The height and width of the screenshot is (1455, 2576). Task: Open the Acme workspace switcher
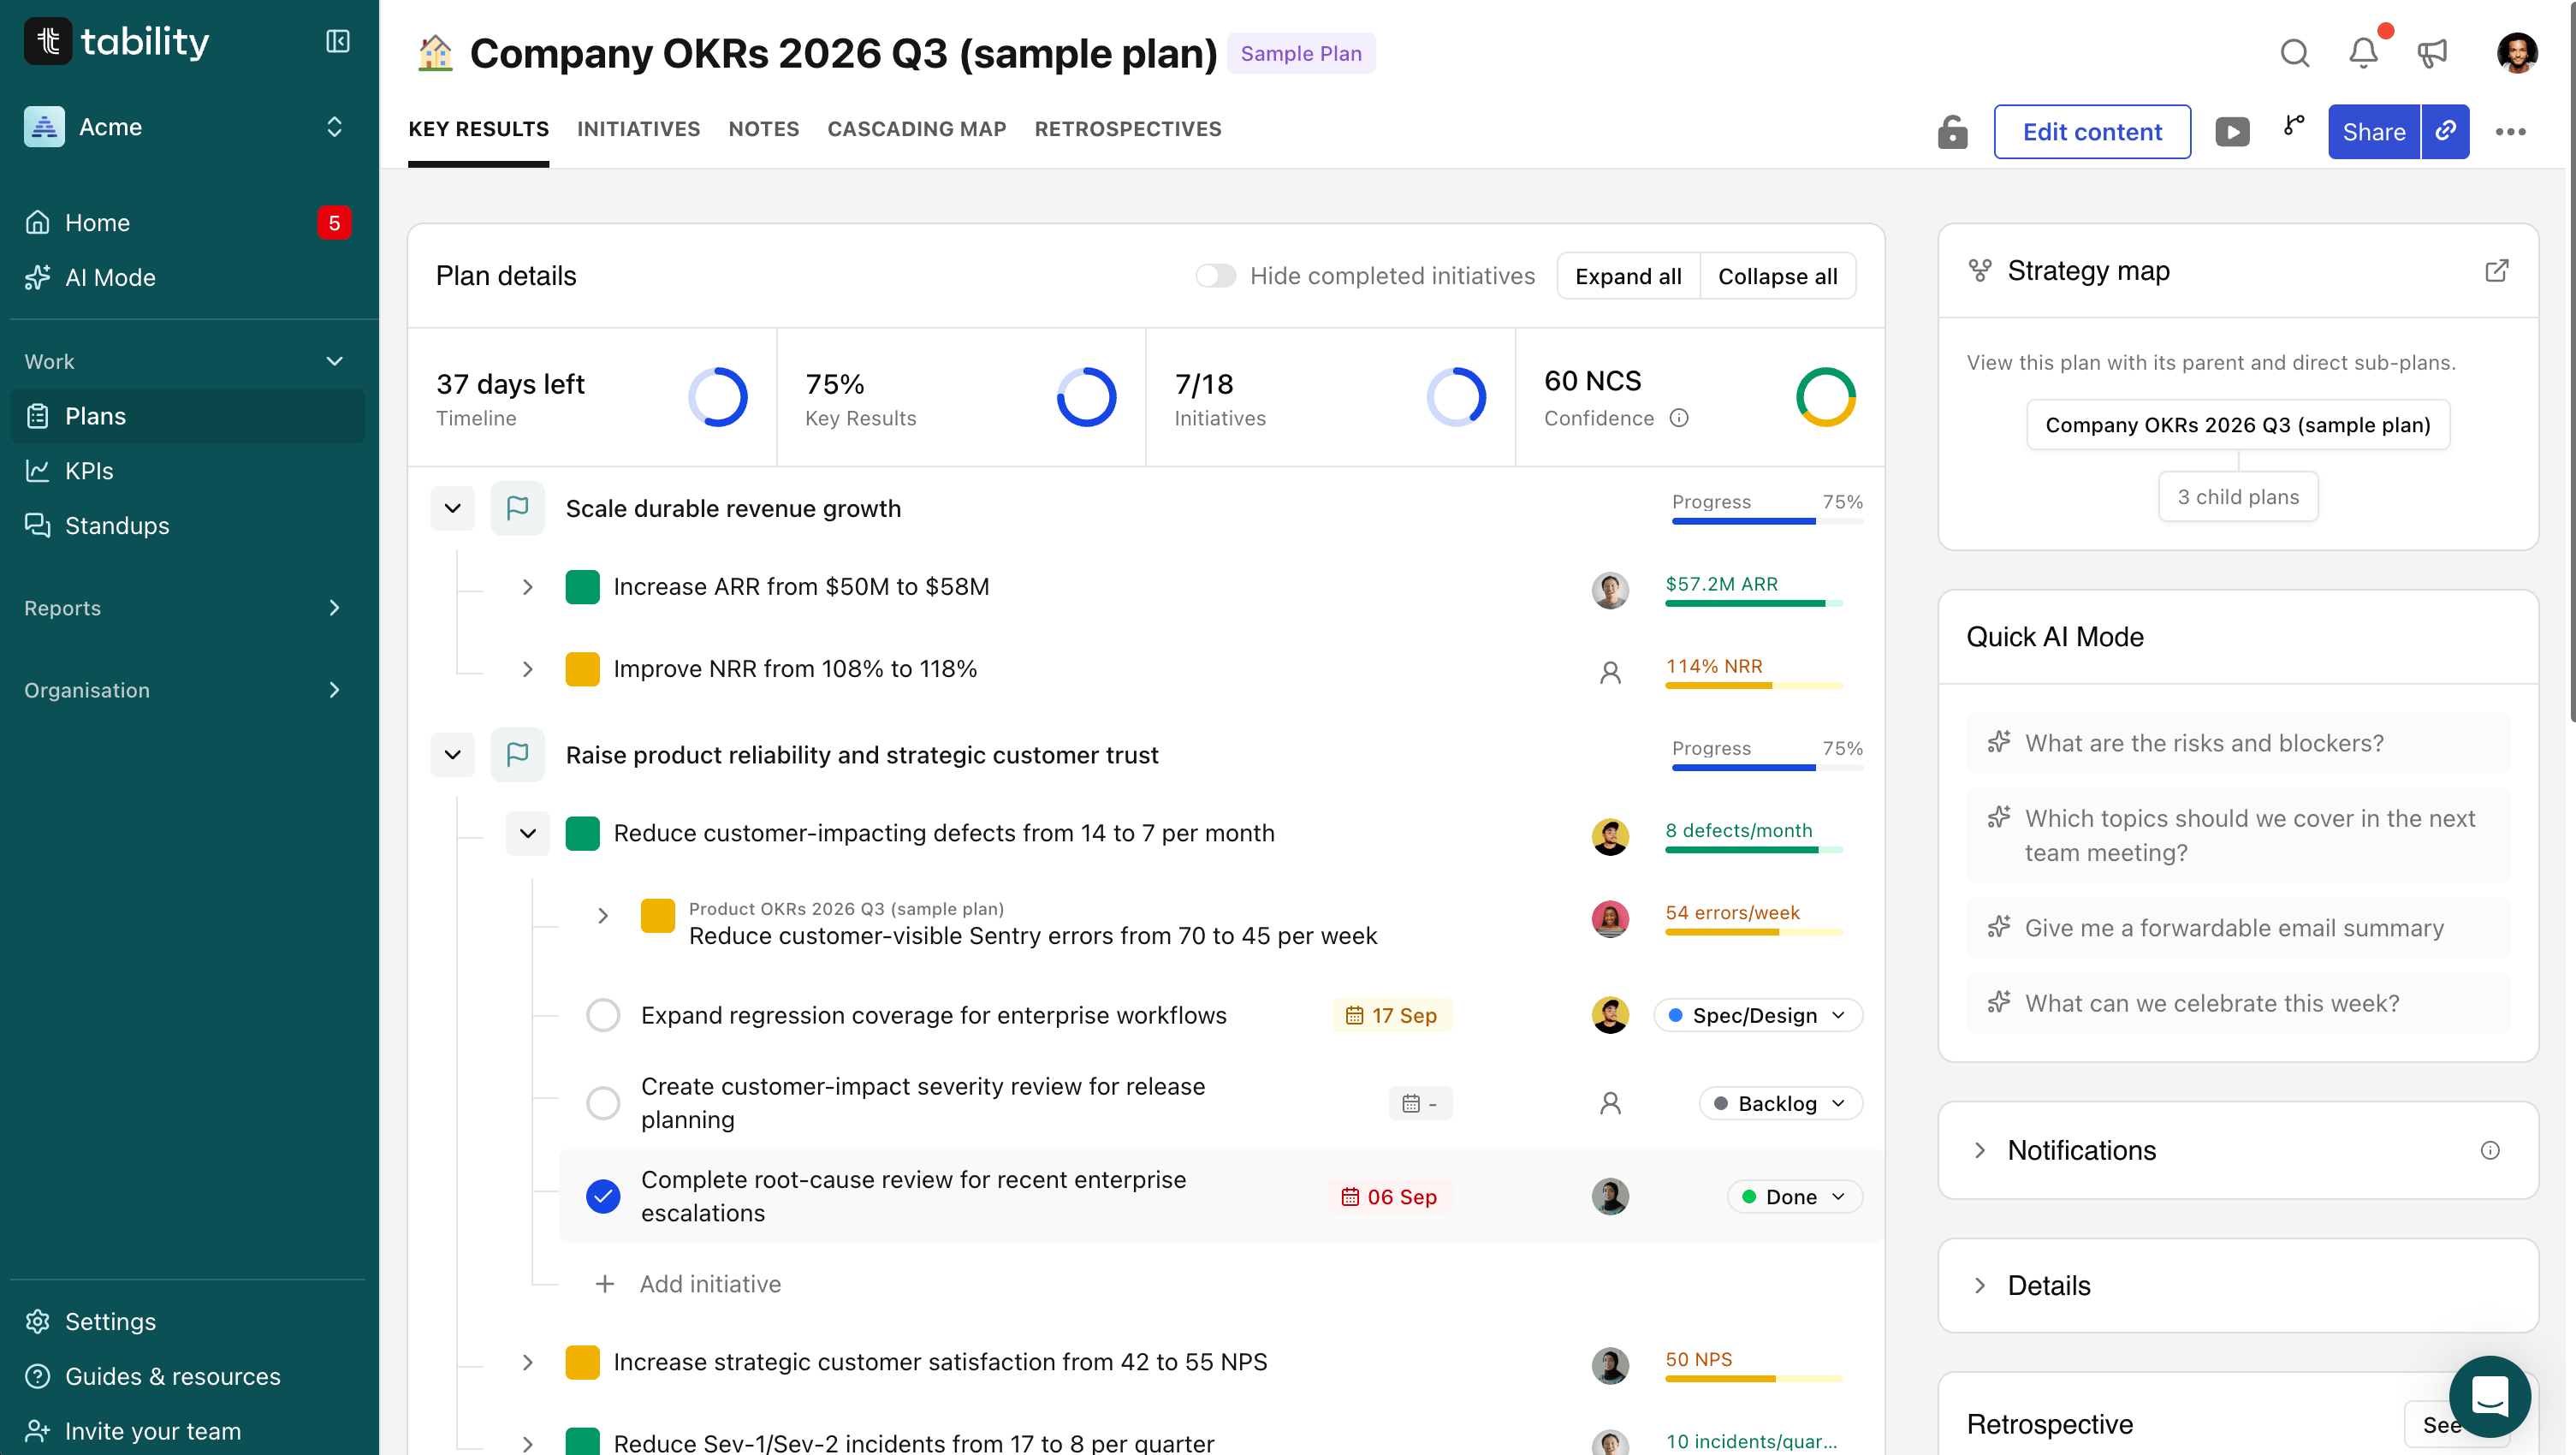[x=188, y=127]
